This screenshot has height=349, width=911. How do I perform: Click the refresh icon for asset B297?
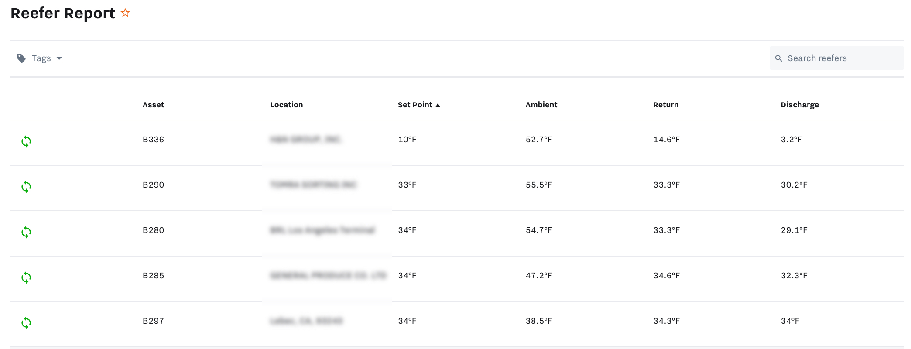tap(26, 323)
